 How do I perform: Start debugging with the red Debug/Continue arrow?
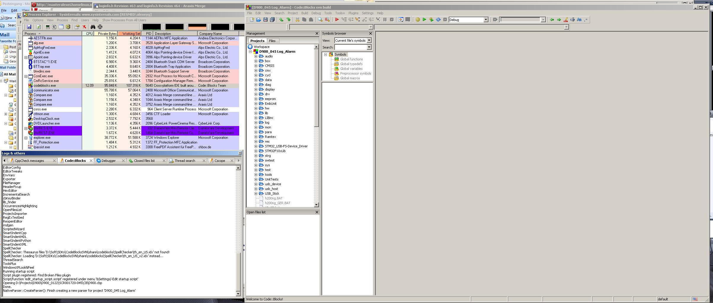(x=337, y=20)
